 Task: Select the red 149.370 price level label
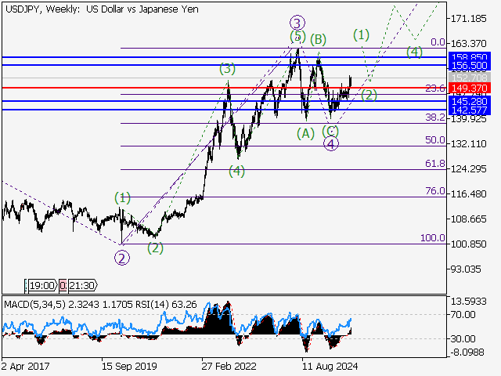coord(470,89)
